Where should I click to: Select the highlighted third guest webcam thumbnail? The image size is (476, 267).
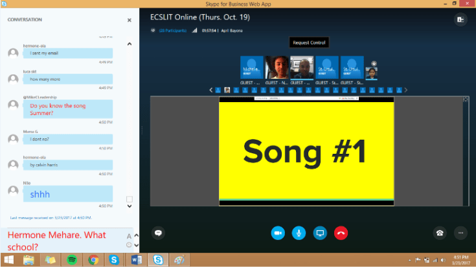[x=302, y=68]
